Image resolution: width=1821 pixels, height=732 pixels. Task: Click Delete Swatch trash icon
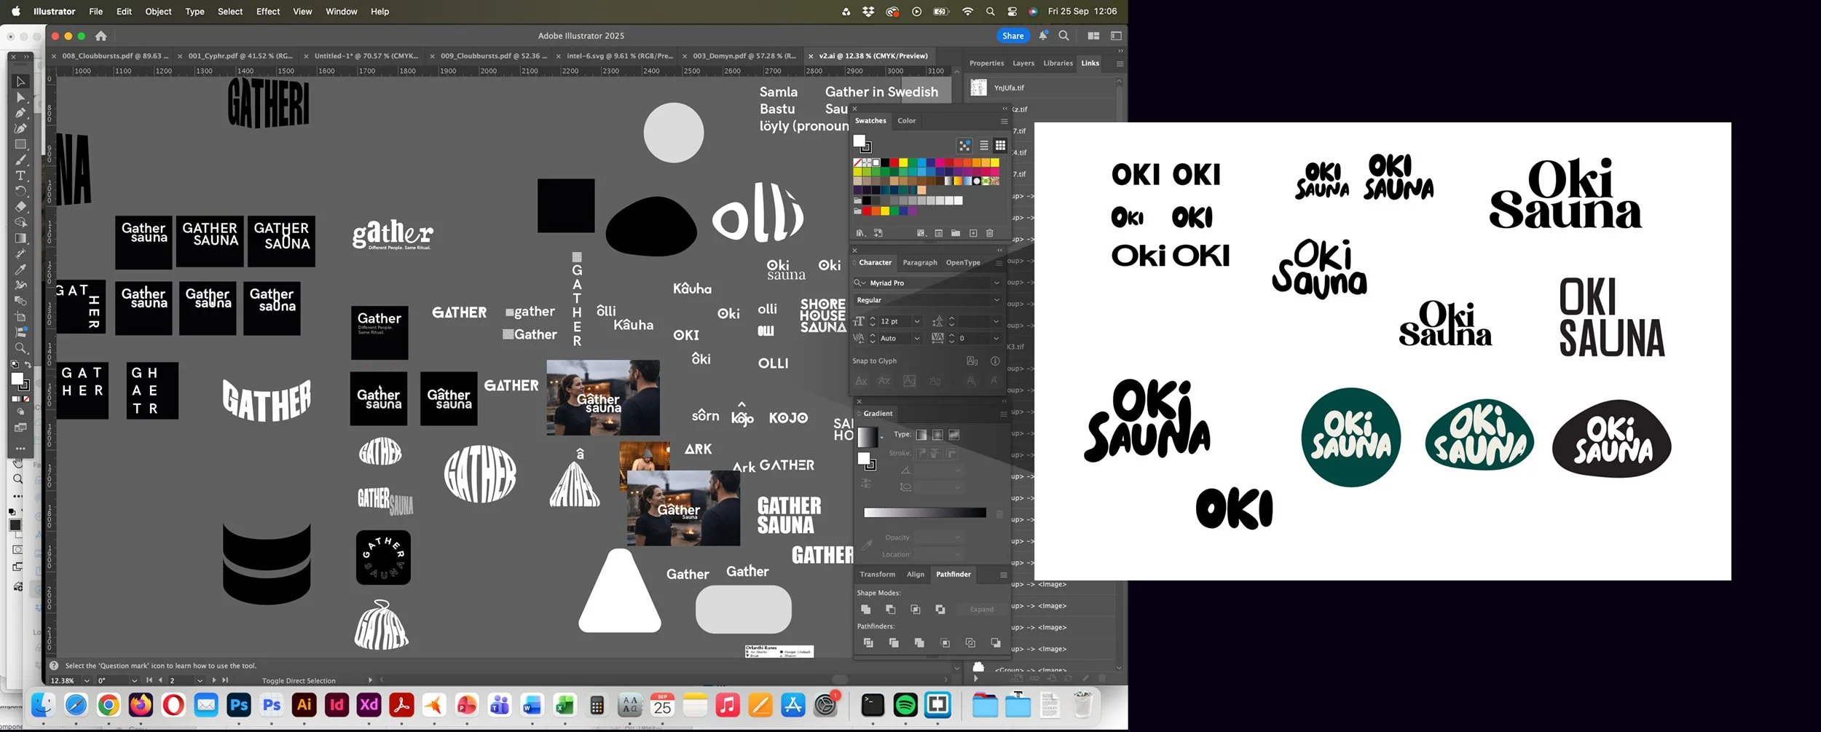[x=990, y=233]
